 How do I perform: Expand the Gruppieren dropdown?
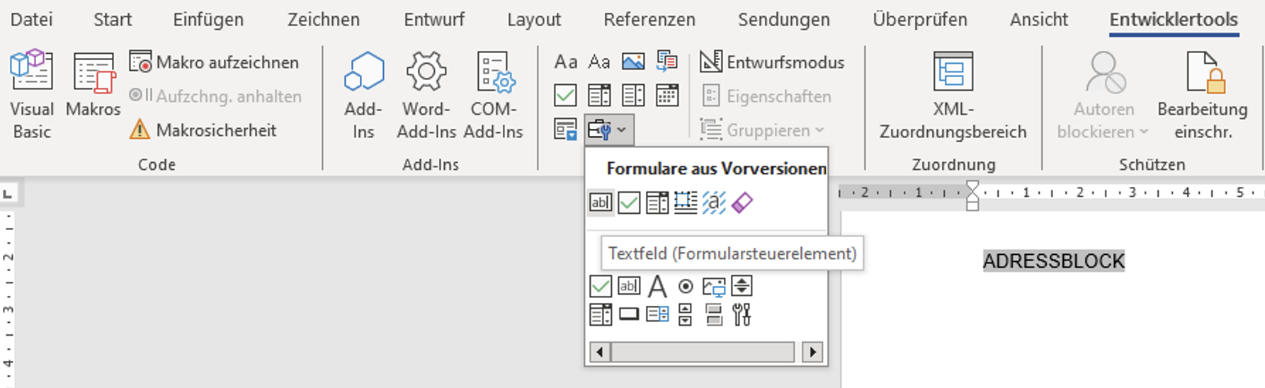[764, 130]
